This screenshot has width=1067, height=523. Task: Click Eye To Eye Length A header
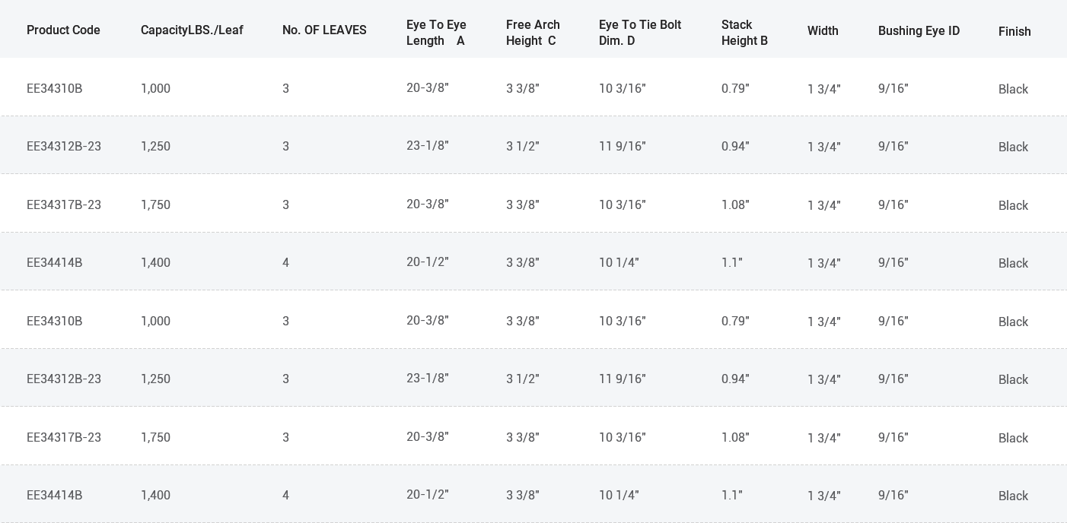click(x=436, y=33)
